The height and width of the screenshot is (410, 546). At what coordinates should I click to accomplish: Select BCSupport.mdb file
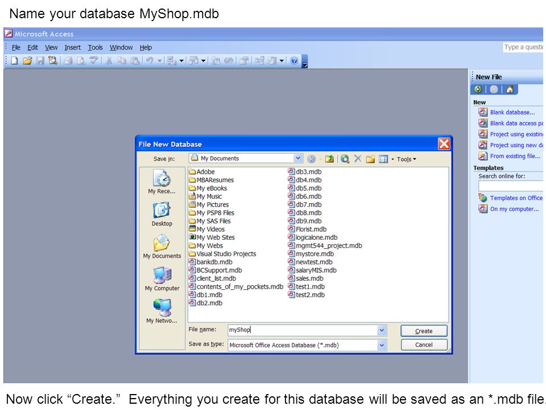click(215, 270)
